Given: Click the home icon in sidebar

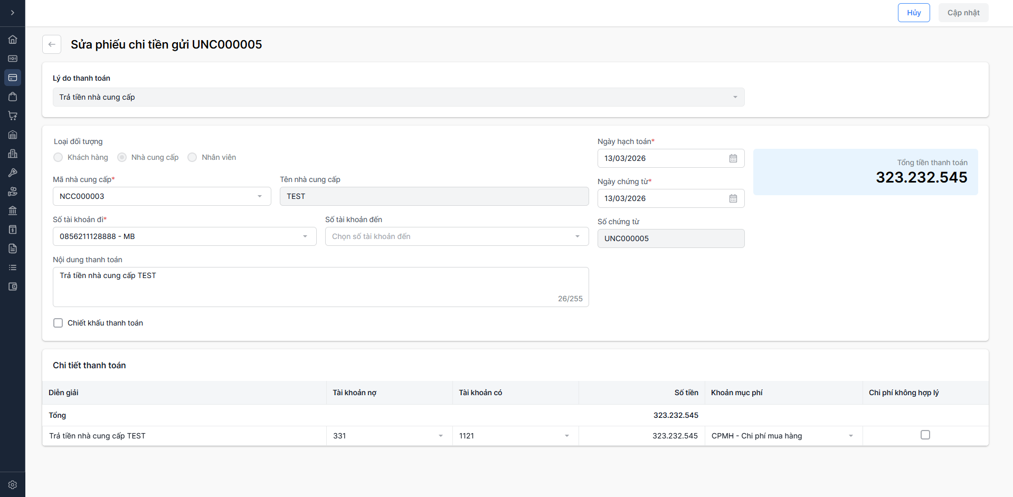Looking at the screenshot, I should tap(13, 40).
